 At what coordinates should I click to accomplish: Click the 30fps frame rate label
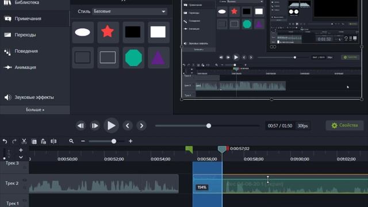pyautogui.click(x=302, y=126)
